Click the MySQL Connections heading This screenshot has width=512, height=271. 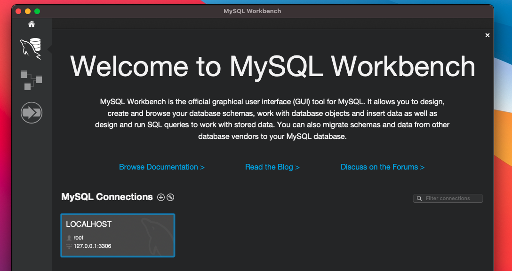click(107, 197)
